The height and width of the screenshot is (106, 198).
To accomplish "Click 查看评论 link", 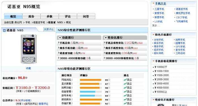I will (x=43, y=104).
